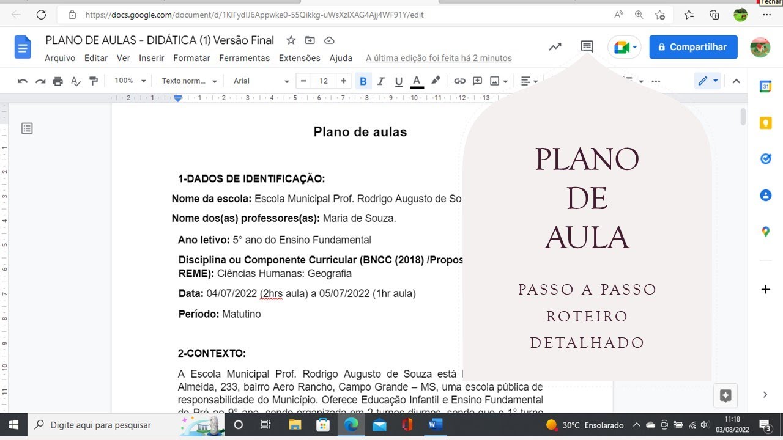Open the insert image dropdown
Screen dimensions: 783x440
point(499,81)
